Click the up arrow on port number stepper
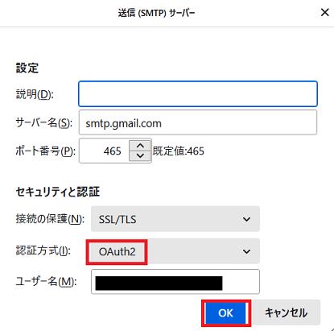Screen dimensions: 334x331 [140, 146]
